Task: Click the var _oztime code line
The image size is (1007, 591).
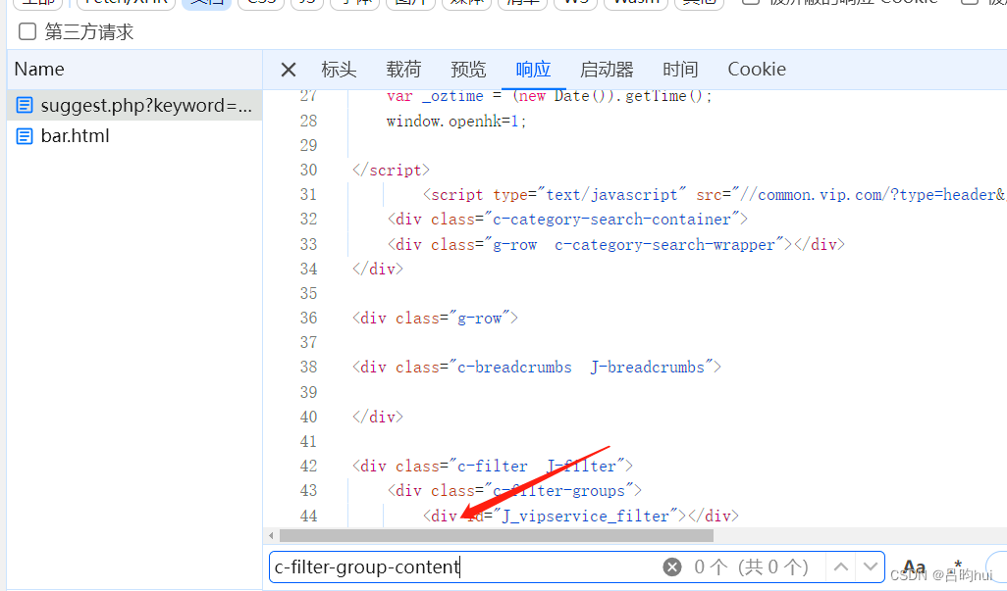Action: (x=549, y=96)
